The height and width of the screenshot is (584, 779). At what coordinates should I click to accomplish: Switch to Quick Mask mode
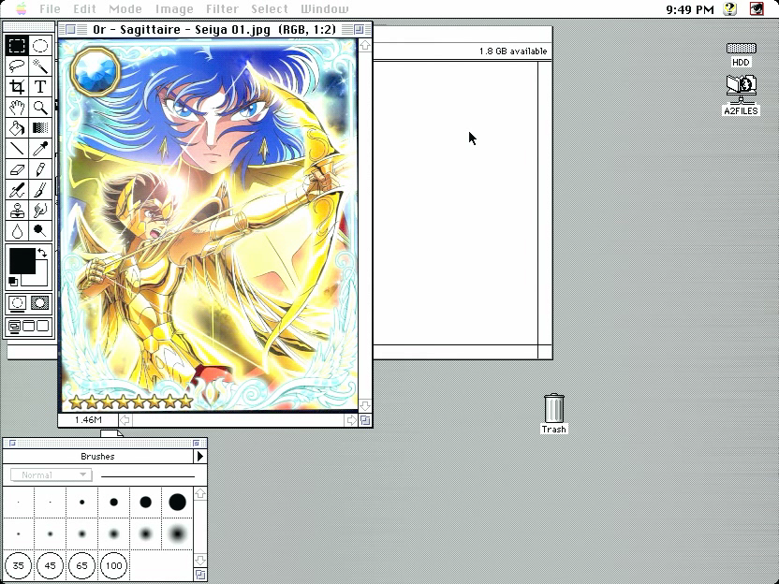point(40,303)
